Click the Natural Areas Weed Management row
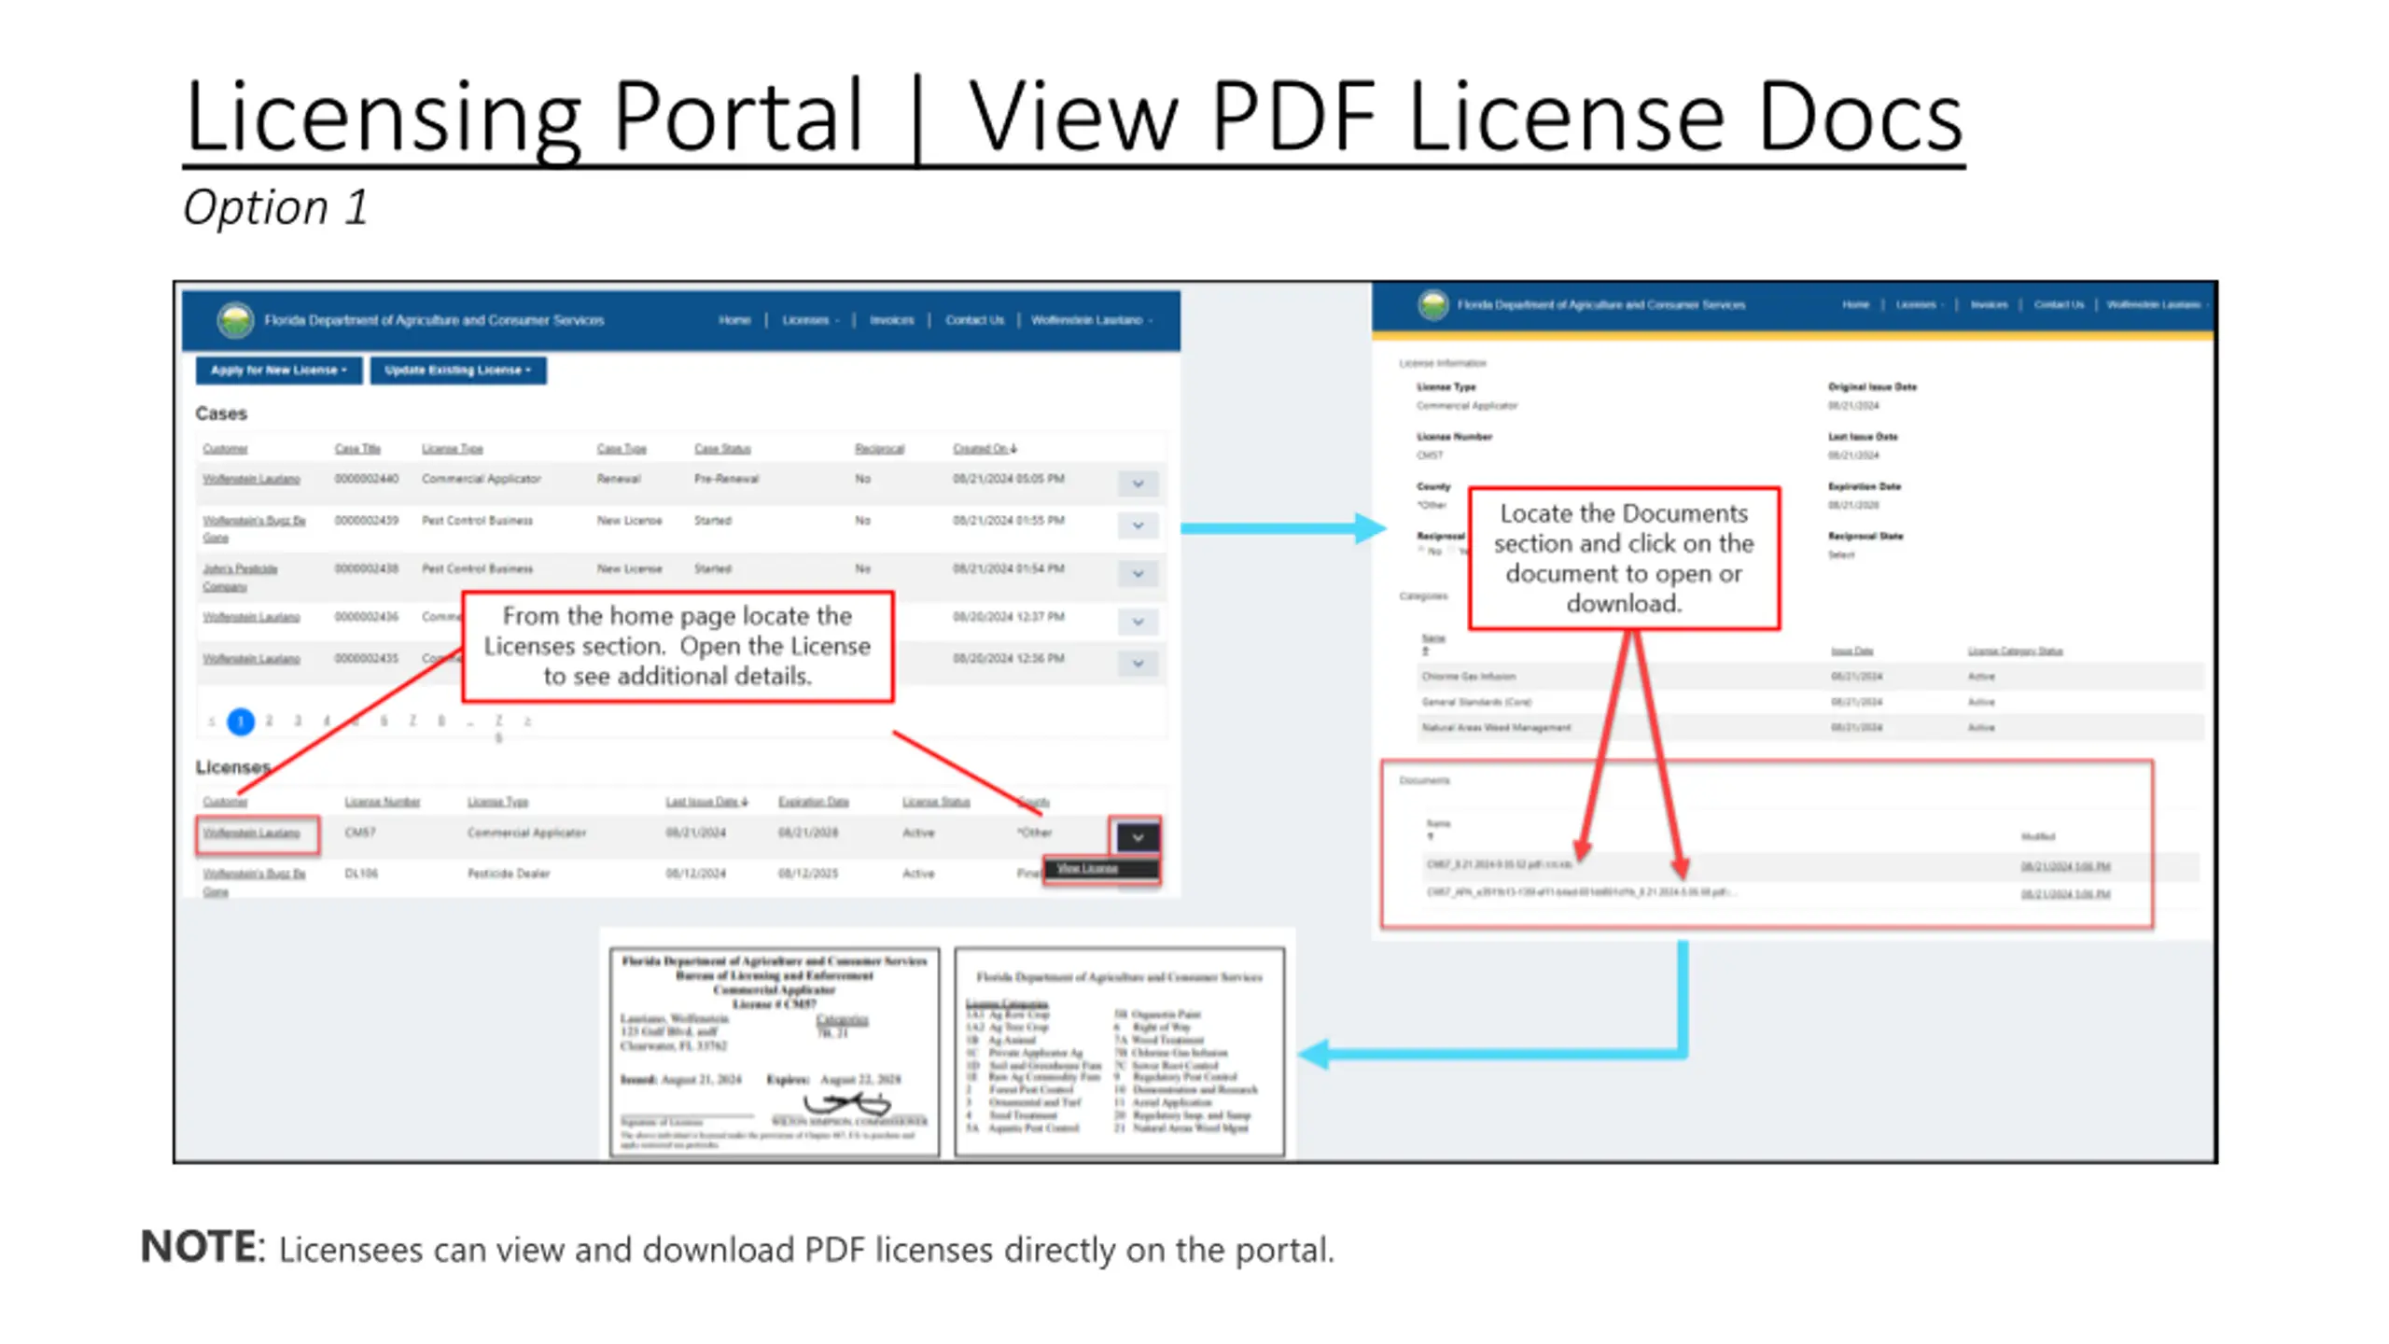The image size is (2389, 1344). coord(1809,727)
